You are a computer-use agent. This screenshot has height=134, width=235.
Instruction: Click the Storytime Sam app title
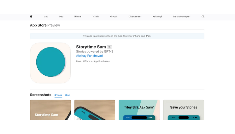pos(91,47)
